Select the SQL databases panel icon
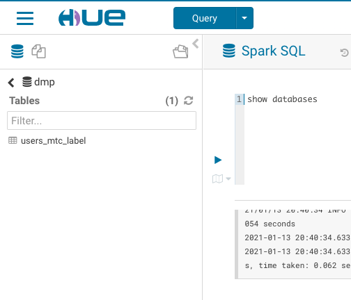351x300 pixels. 17,51
